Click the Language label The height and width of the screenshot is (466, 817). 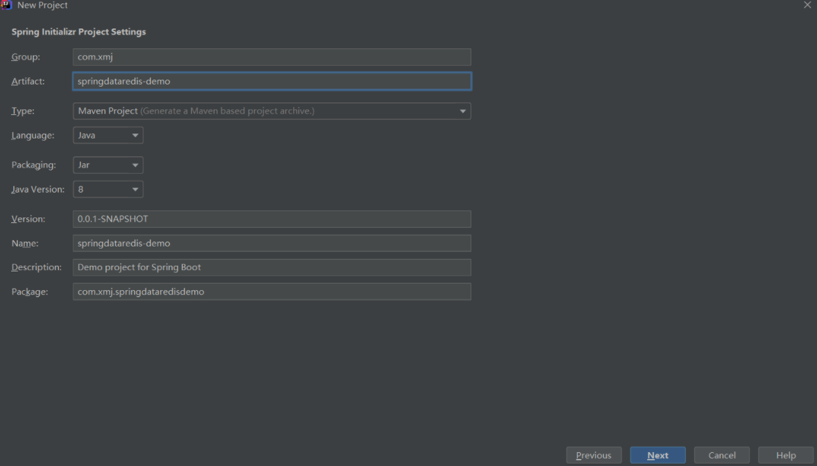33,136
